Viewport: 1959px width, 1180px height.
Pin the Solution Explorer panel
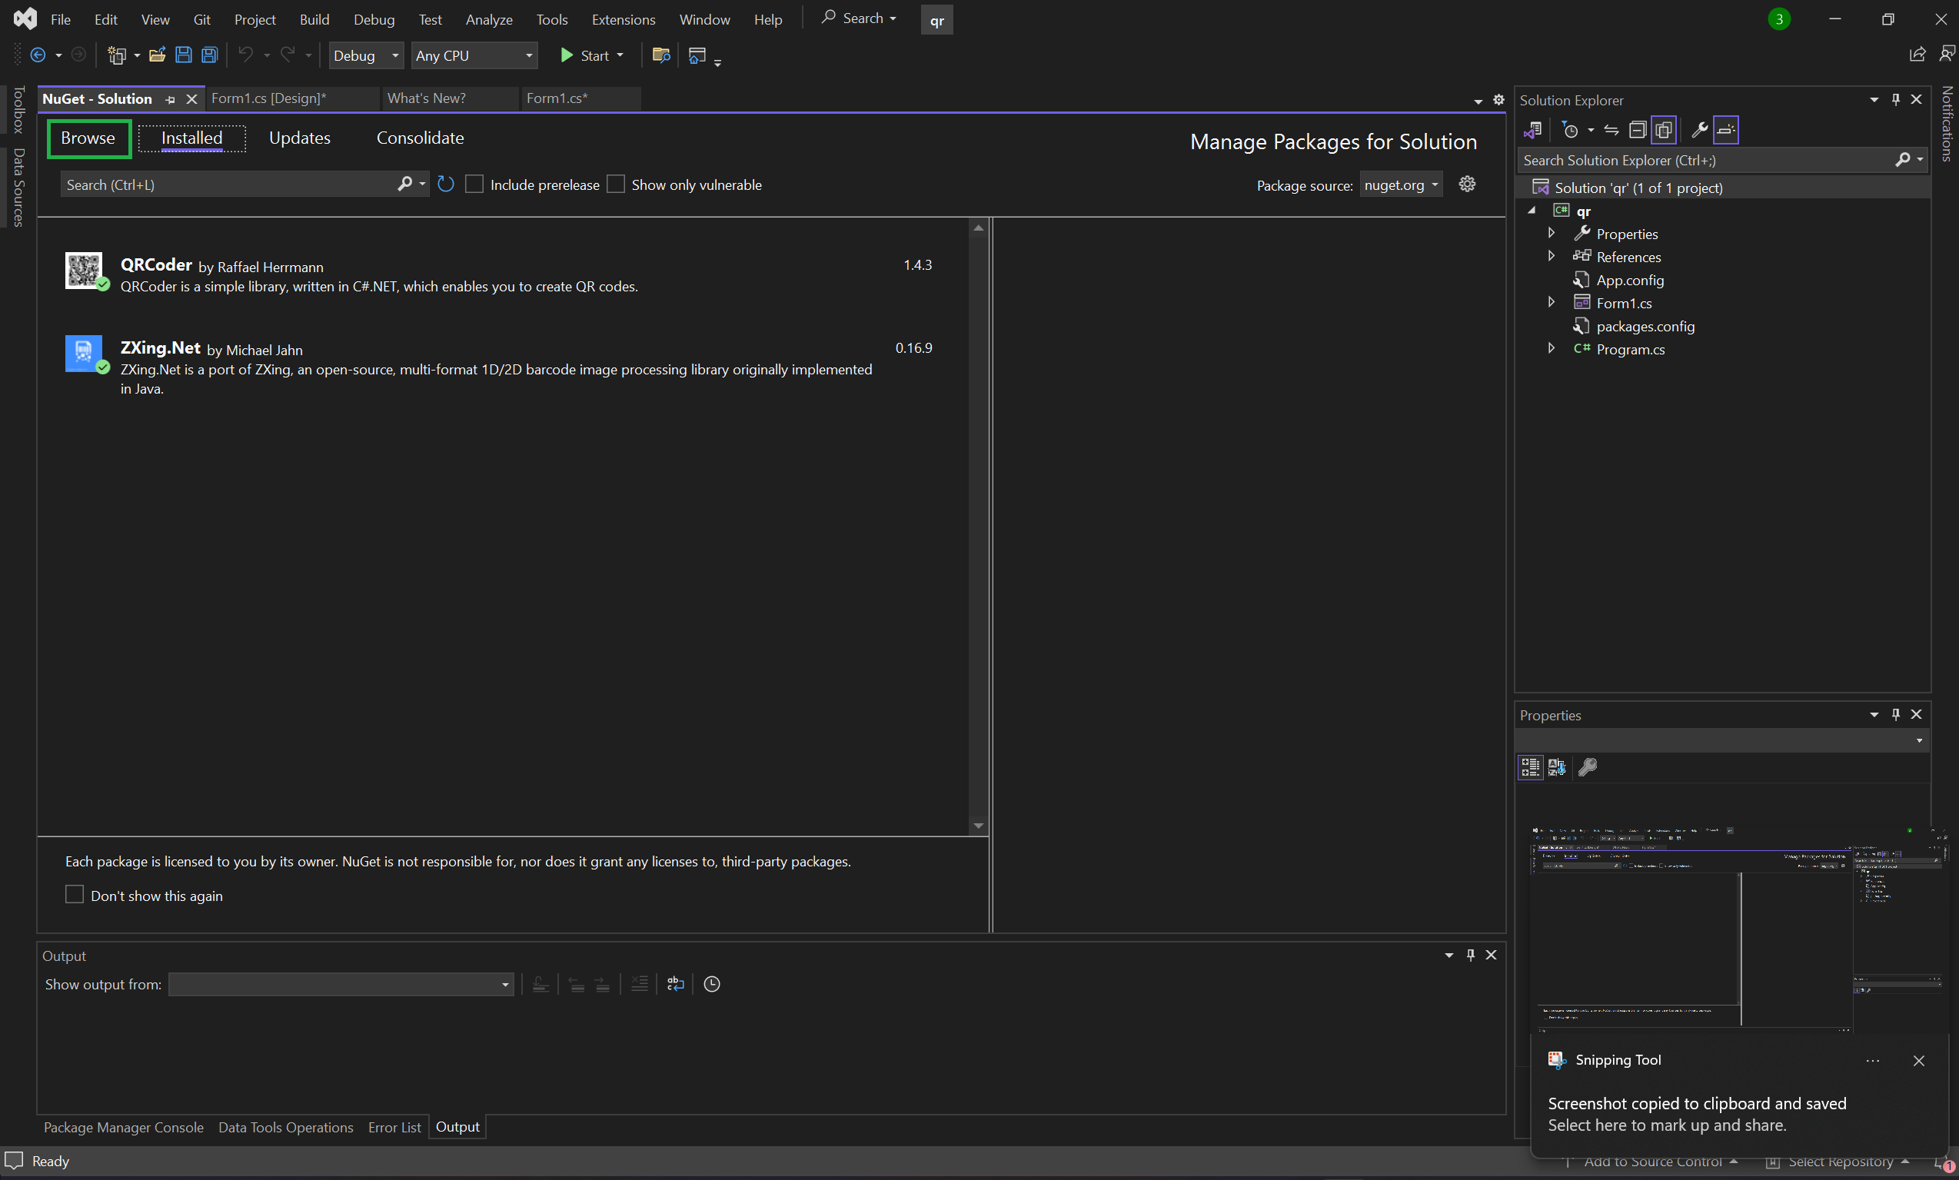[x=1895, y=99]
